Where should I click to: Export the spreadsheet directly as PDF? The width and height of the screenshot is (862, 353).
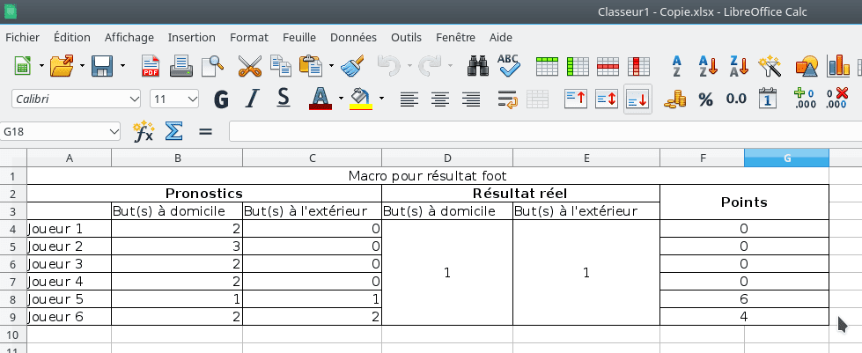click(x=151, y=66)
